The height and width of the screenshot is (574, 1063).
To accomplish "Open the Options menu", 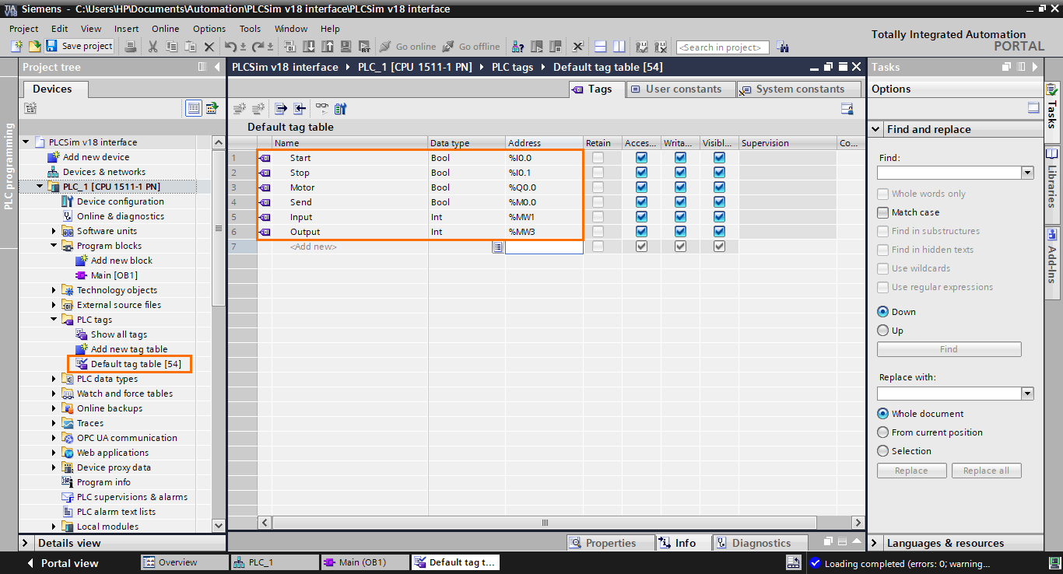I will (x=209, y=29).
